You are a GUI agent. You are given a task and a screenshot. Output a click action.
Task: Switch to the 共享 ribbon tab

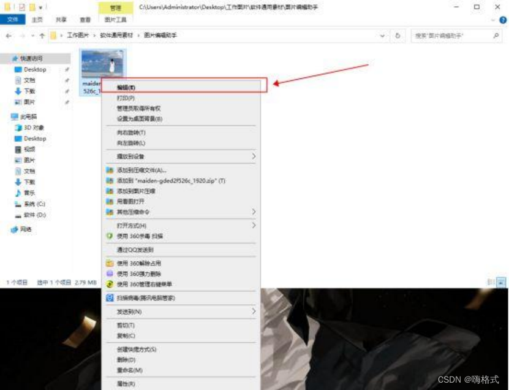tap(61, 20)
